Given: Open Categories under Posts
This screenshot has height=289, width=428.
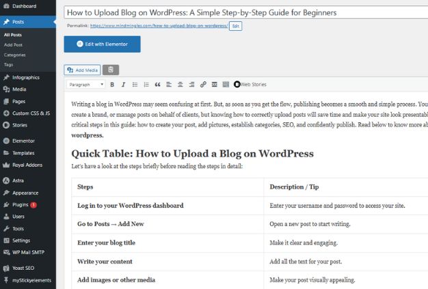Looking at the screenshot, I should [x=15, y=55].
